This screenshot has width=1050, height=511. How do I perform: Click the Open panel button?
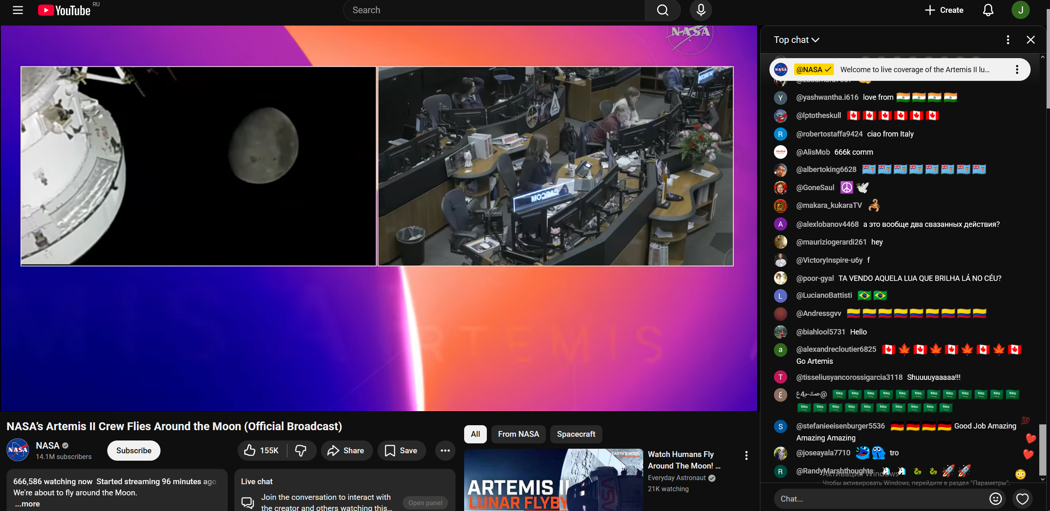pos(425,503)
